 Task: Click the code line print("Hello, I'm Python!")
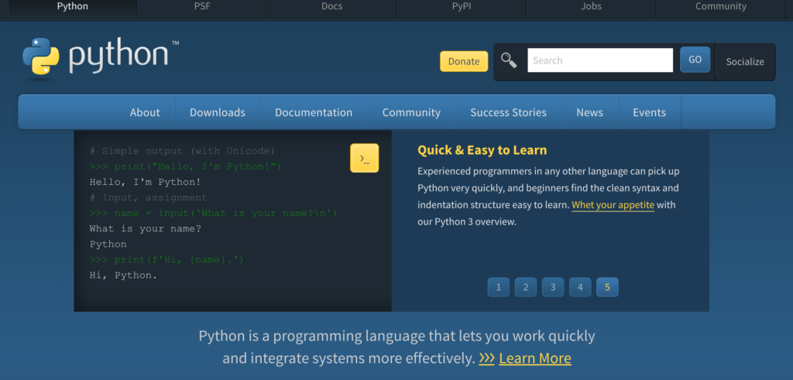click(185, 166)
